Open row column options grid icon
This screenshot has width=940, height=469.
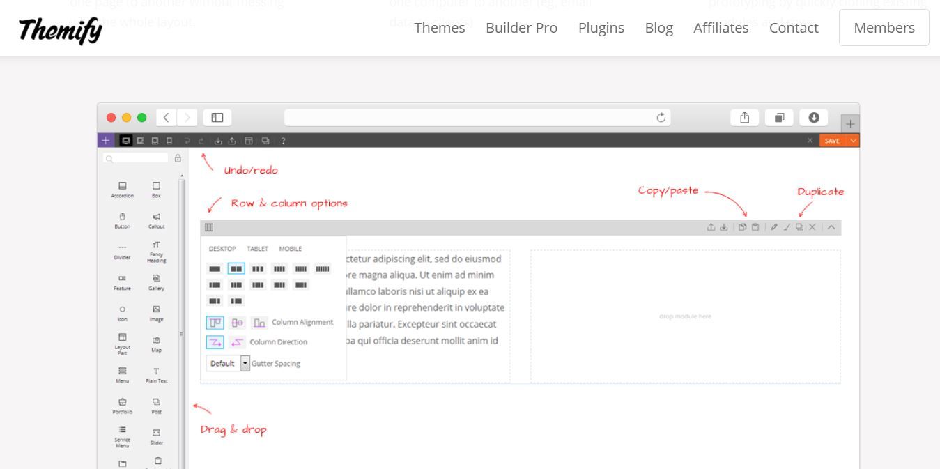click(209, 227)
